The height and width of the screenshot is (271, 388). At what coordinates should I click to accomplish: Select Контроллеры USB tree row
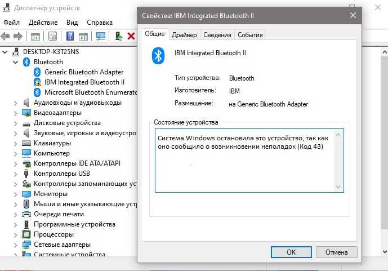coord(62,174)
